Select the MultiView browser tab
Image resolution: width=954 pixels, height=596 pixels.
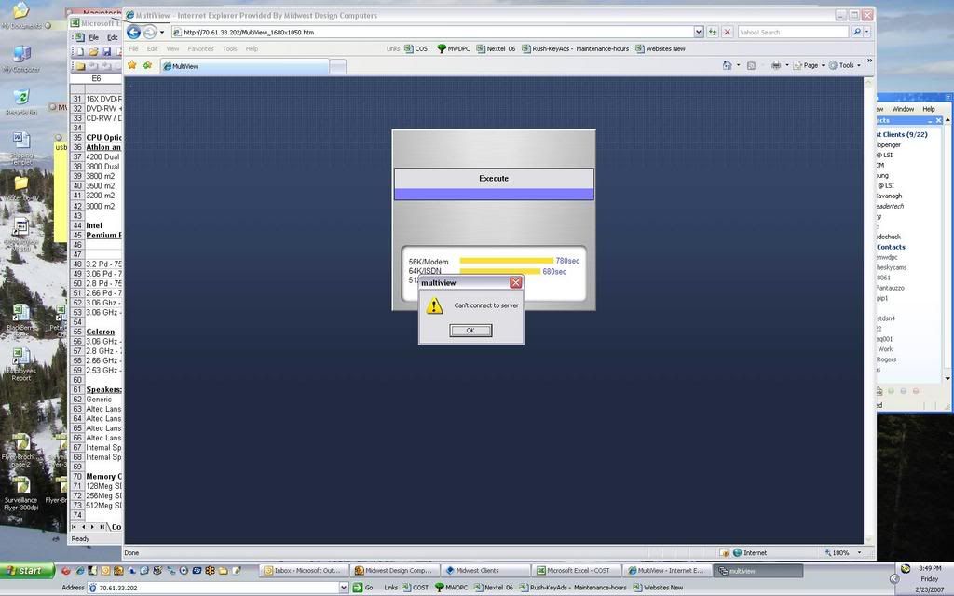[x=245, y=66]
